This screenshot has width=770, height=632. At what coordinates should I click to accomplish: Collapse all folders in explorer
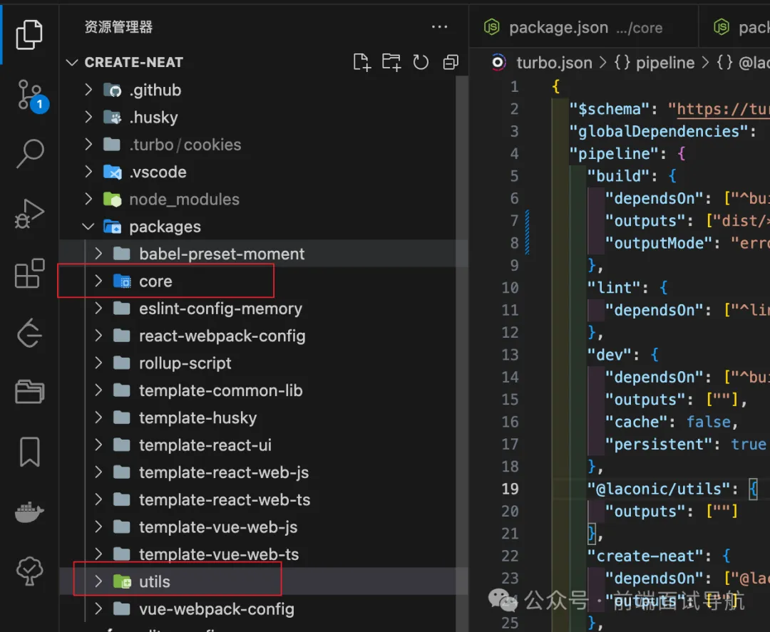pyautogui.click(x=451, y=63)
